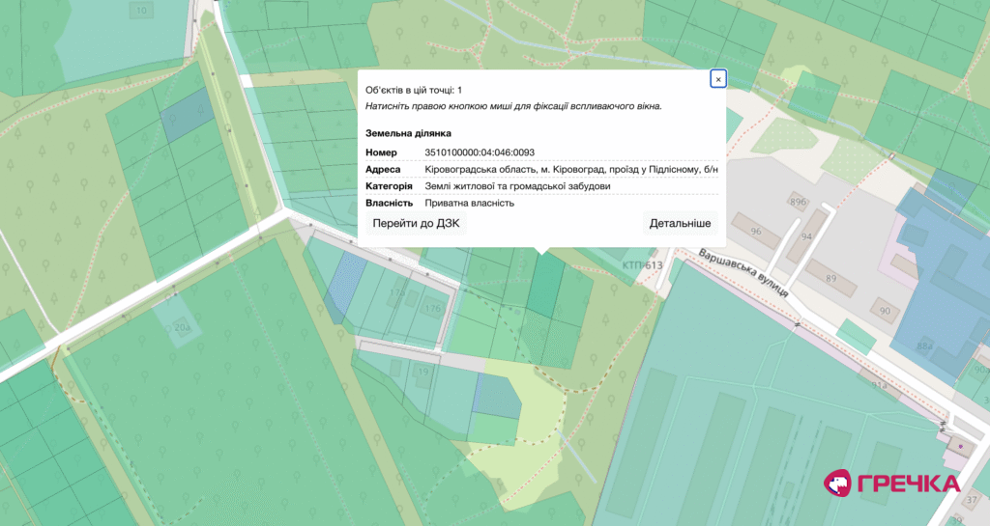
Task: Select building 96 on the map
Action: click(756, 232)
